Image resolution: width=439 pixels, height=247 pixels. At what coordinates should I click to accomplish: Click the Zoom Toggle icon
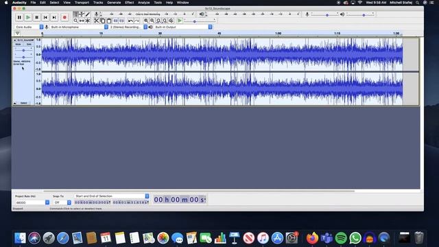pos(171,21)
